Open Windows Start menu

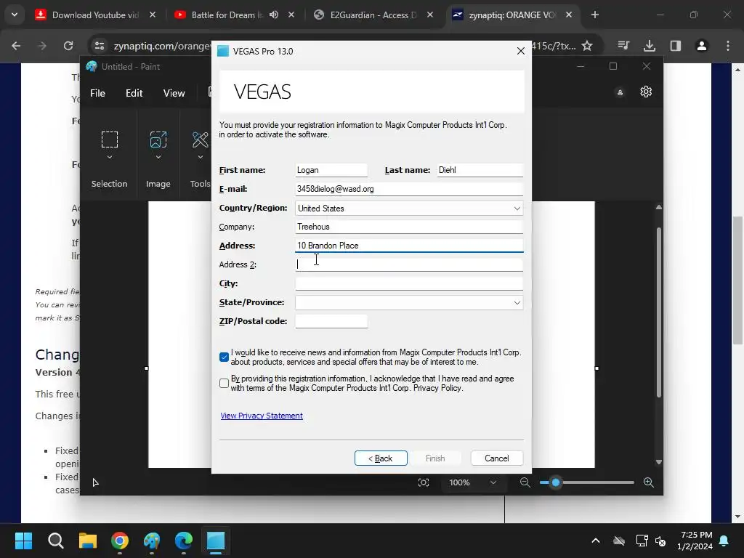[x=23, y=541]
